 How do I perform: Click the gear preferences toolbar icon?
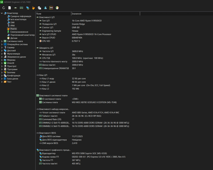coord(39,8)
